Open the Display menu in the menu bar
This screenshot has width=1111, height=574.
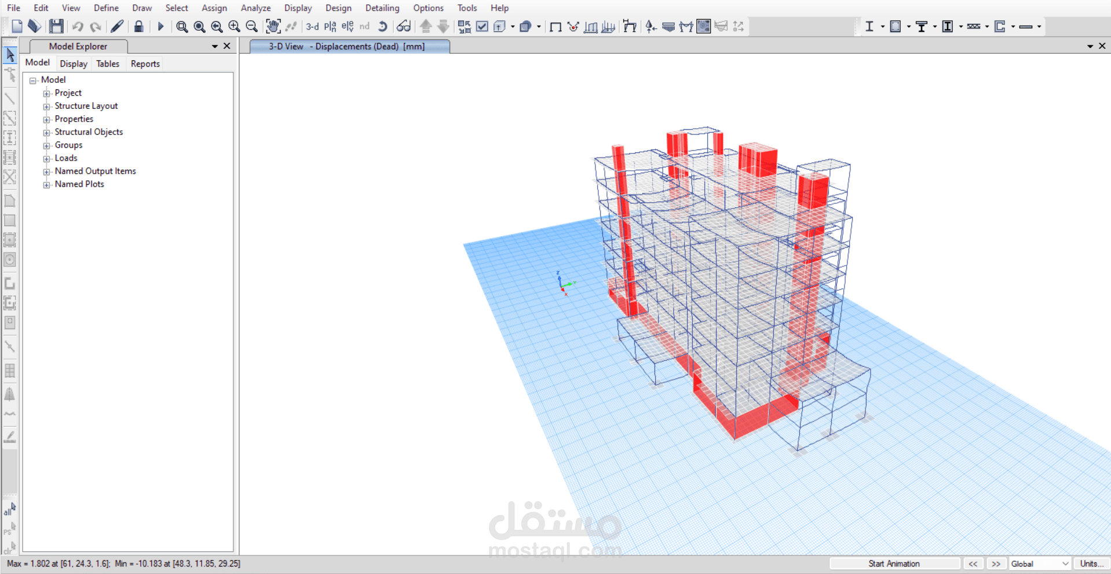pos(298,8)
